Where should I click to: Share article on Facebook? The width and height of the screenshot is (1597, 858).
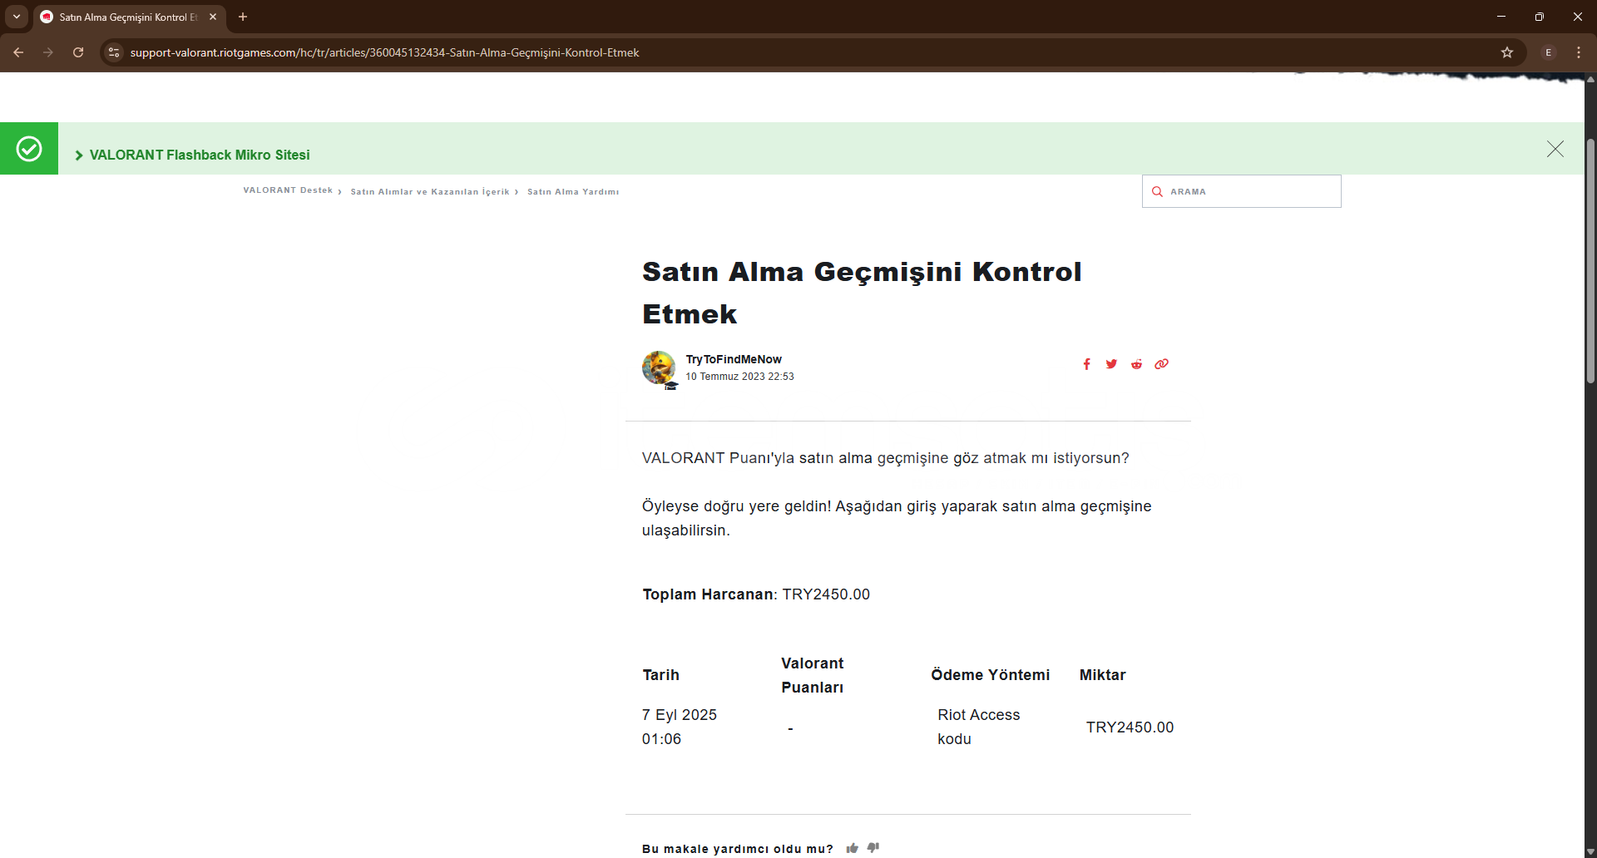pos(1086,364)
